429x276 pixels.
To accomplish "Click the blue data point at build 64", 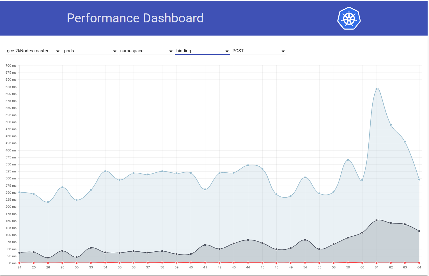I will tap(419, 180).
